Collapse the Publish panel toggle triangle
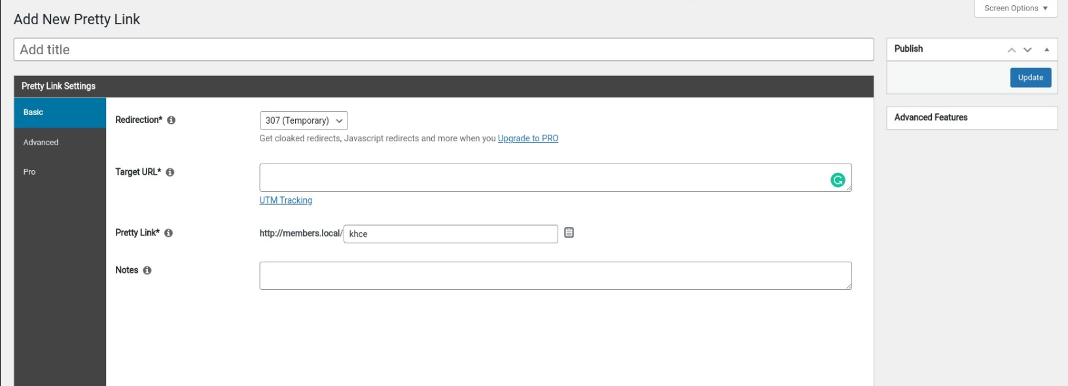Image resolution: width=1068 pixels, height=386 pixels. [1046, 50]
